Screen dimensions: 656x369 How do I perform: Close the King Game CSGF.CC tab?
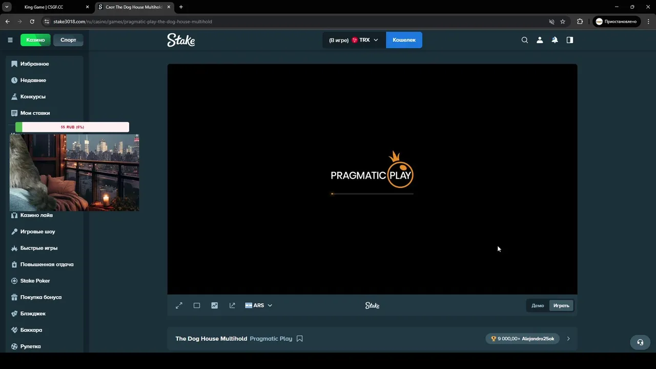[x=87, y=7]
